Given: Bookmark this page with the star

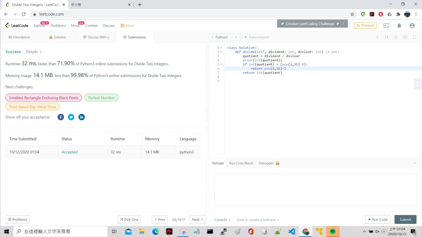Looking at the screenshot, I should point(352,14).
